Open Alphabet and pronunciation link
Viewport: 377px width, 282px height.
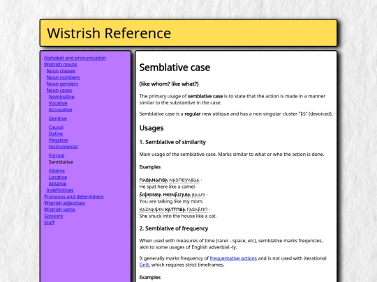75,58
